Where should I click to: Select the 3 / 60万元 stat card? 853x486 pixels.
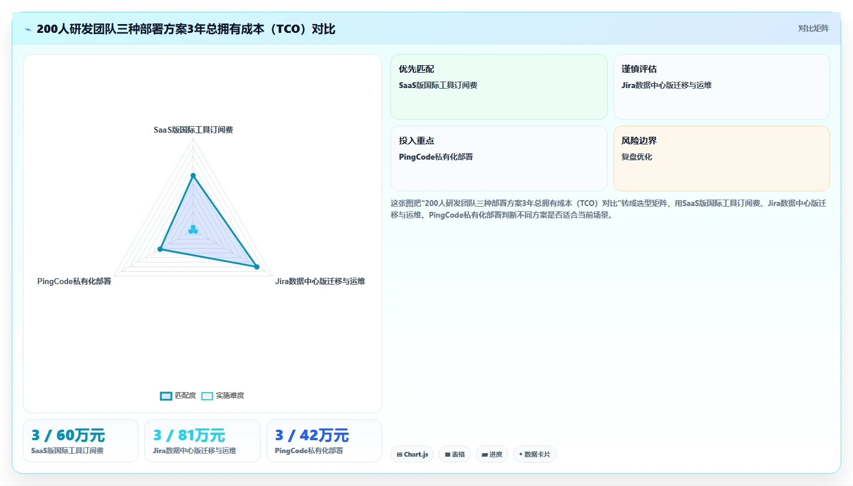coord(80,441)
